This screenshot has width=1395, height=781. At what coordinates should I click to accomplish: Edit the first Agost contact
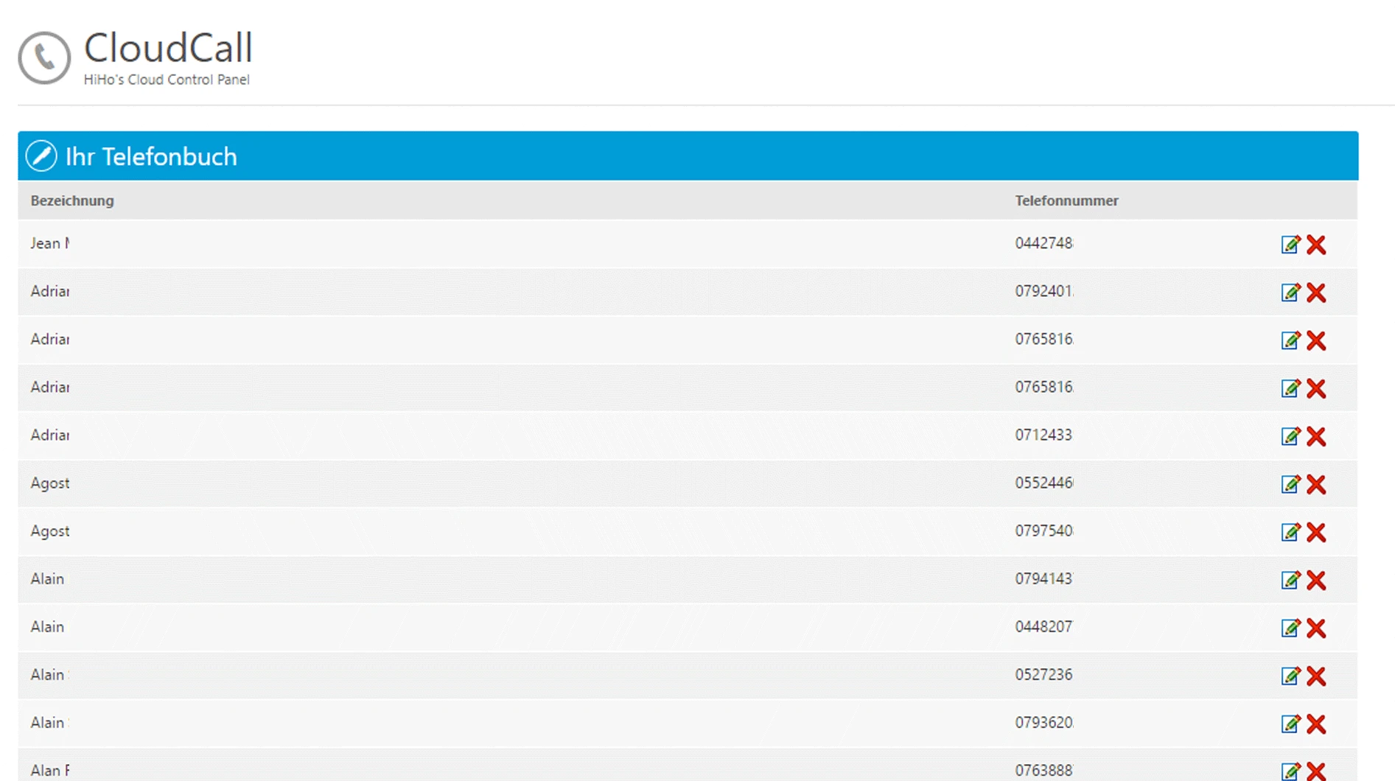tap(1290, 483)
